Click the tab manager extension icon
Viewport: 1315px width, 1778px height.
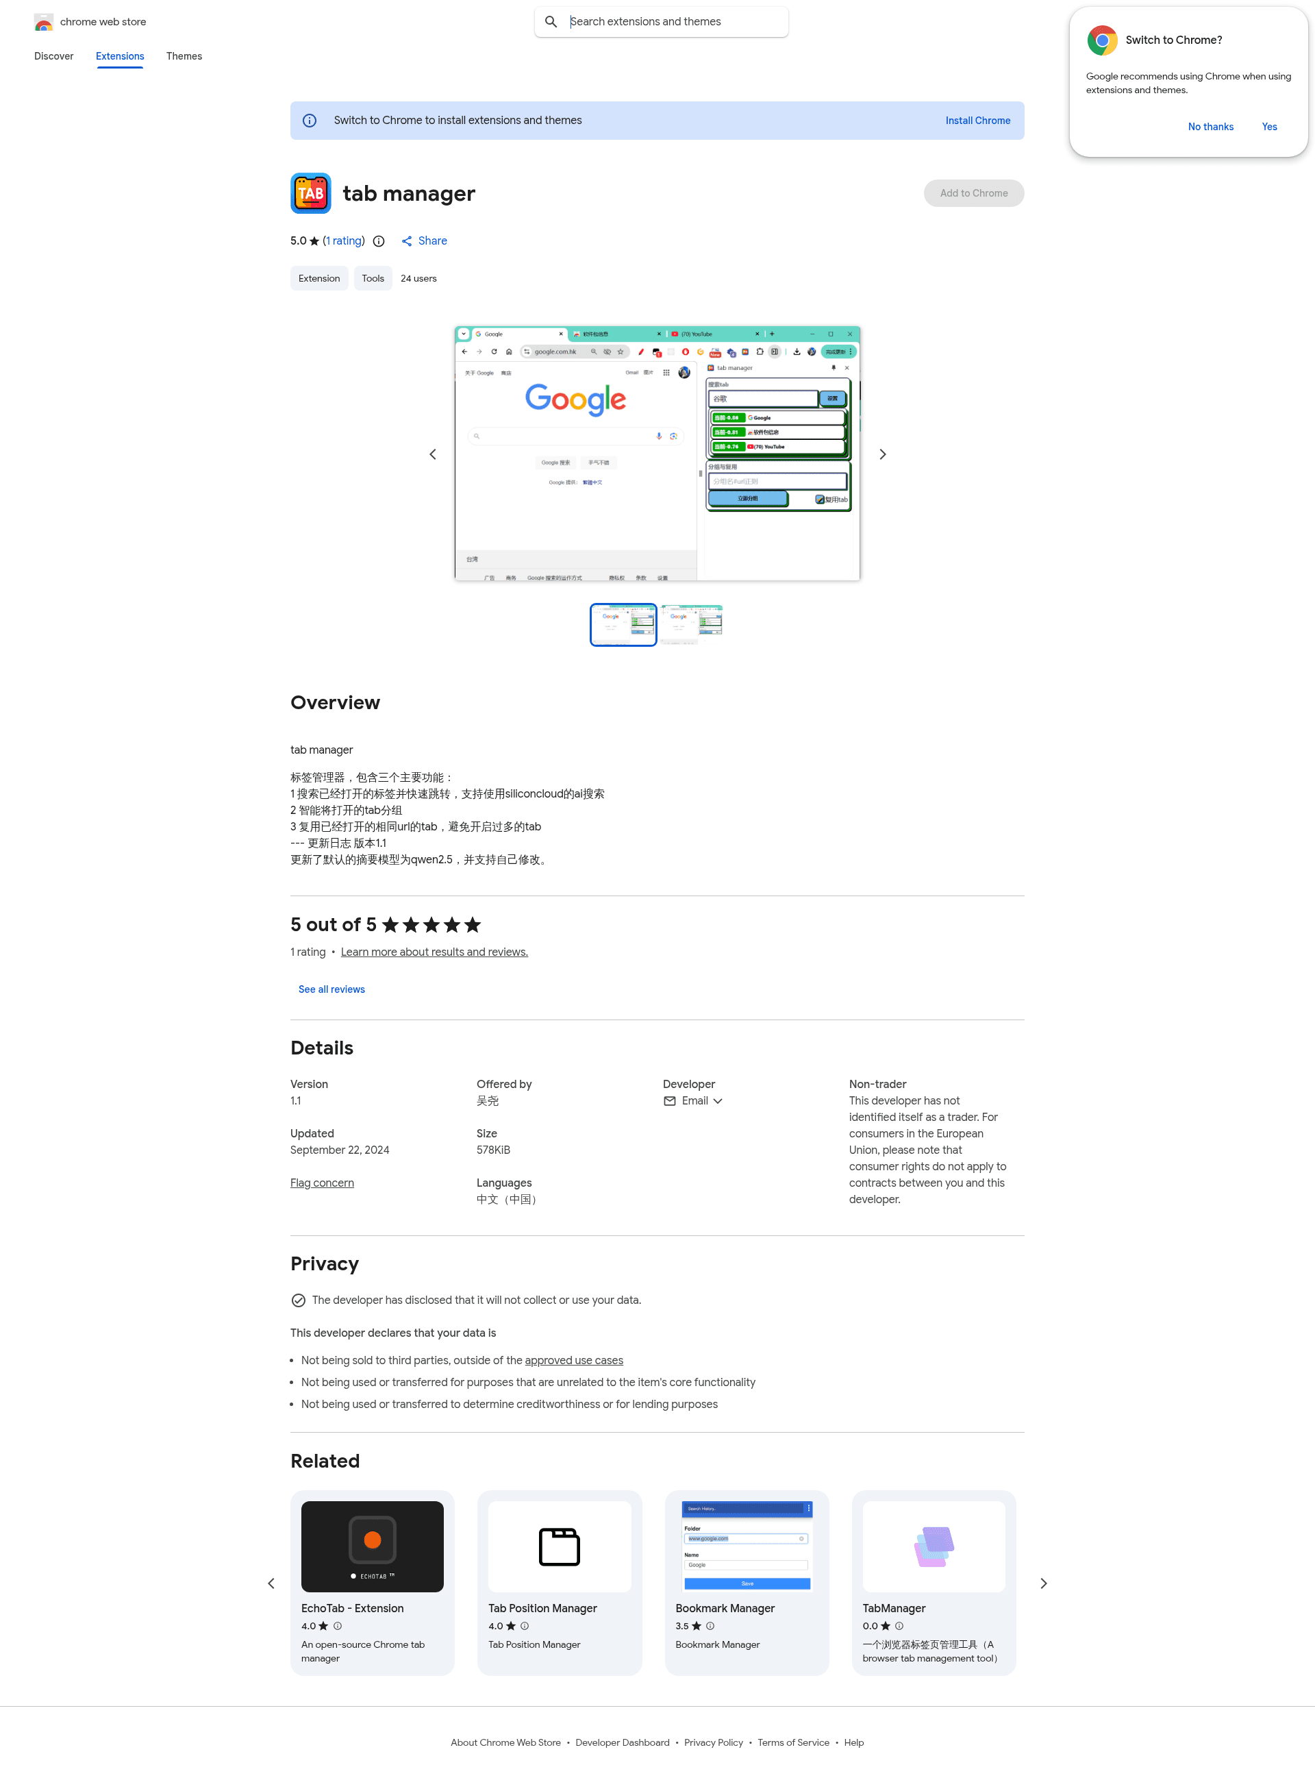pyautogui.click(x=310, y=193)
